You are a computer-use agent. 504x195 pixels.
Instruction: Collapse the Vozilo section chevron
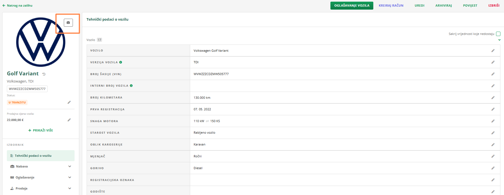tap(499, 40)
